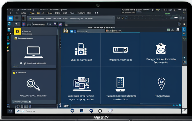Open the camera device tile in grid
192x121 pixels.
click(x=81, y=49)
